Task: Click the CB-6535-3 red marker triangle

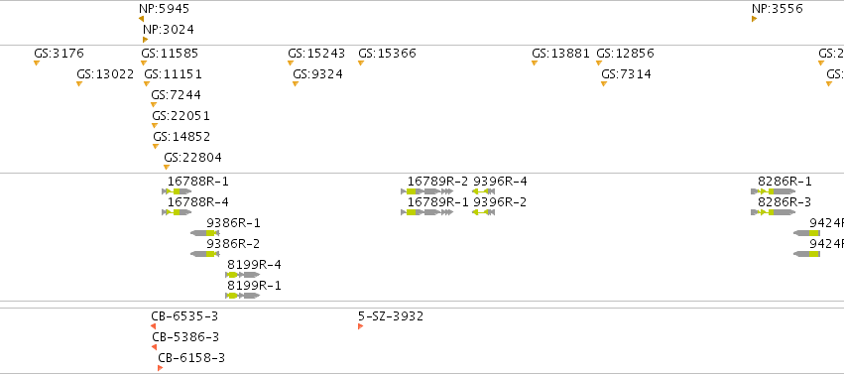Action: click(154, 326)
